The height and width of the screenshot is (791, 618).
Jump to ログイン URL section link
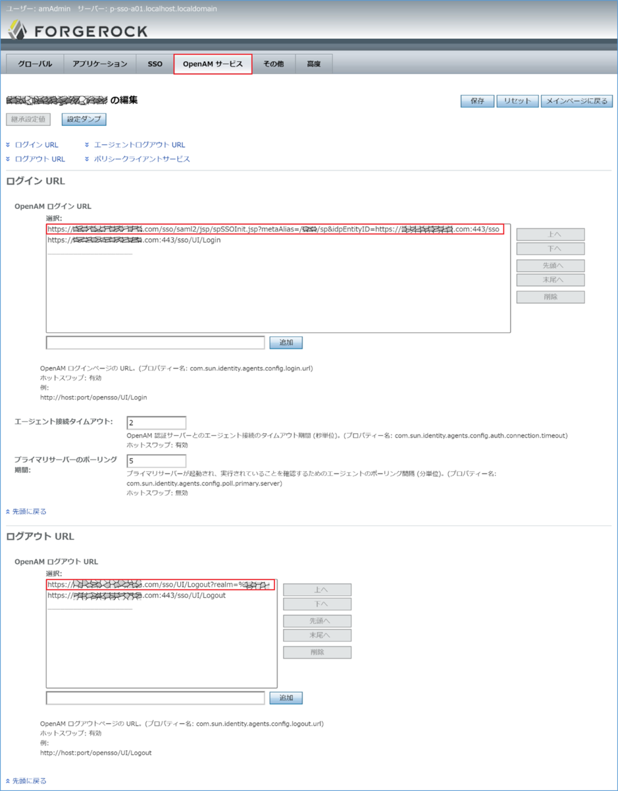[x=36, y=144]
